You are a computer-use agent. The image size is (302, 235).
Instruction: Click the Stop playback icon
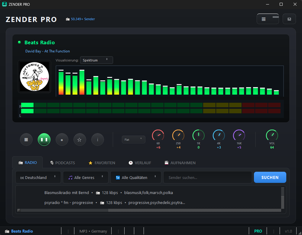point(26,139)
